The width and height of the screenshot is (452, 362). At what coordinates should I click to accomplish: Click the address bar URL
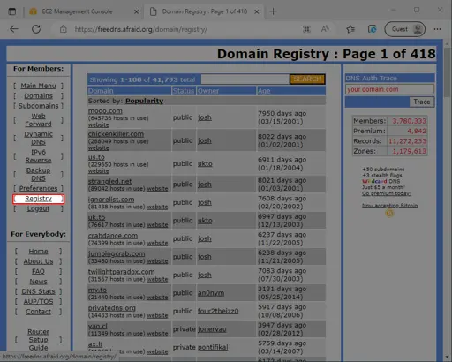(141, 29)
